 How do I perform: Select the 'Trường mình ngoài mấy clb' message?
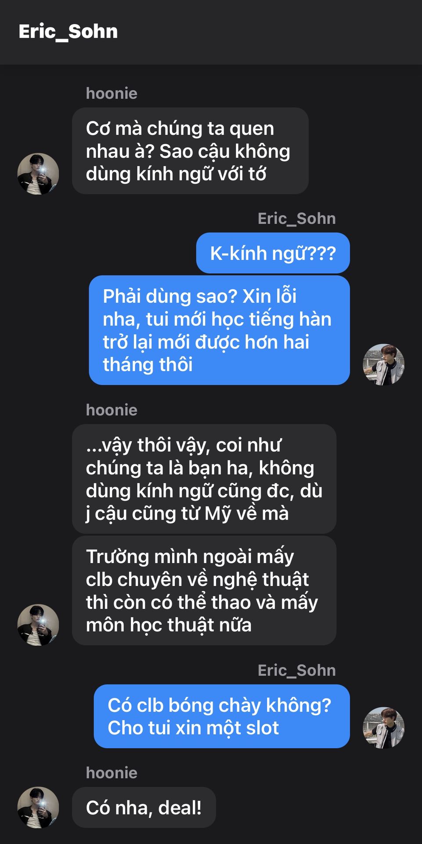click(x=204, y=590)
